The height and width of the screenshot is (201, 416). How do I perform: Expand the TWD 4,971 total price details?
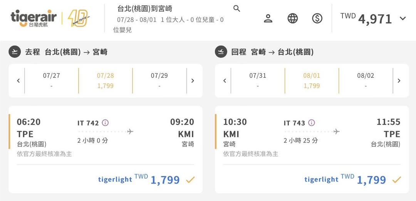[x=403, y=18]
